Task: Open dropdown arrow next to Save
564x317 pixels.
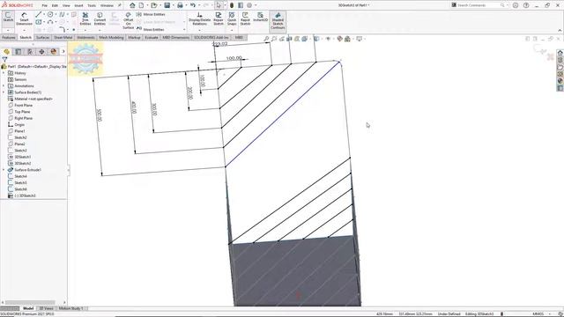Action: pos(173,5)
